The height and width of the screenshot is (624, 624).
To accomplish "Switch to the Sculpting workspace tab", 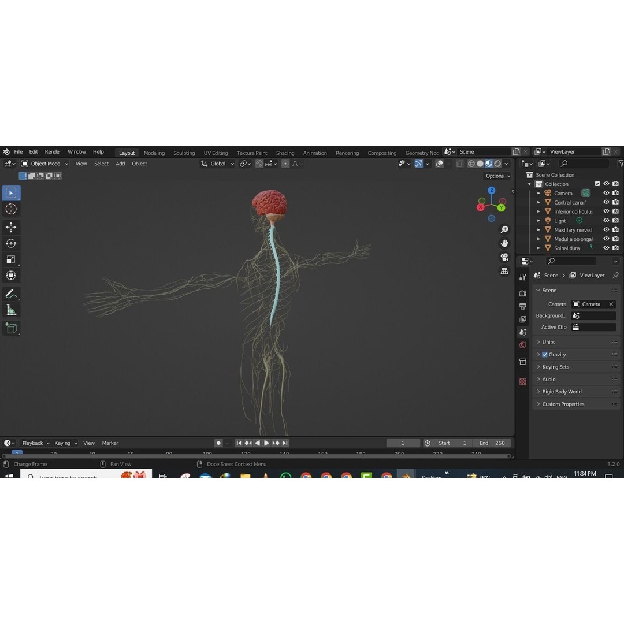I will pos(184,153).
